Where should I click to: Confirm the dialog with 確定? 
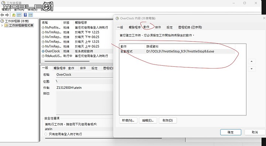231,132
